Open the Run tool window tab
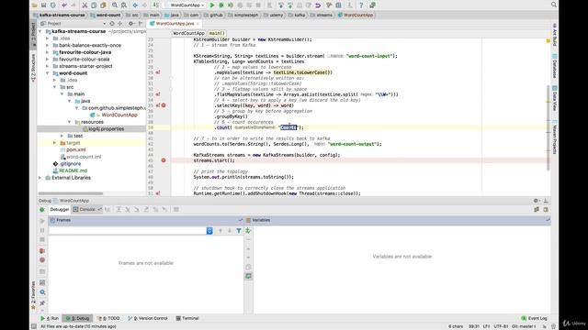The width and height of the screenshot is (588, 330). pos(50,318)
